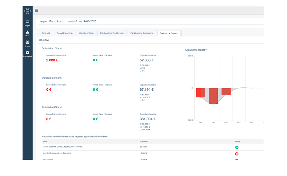Click the Stato column header
287x176 pixels.
(x=237, y=142)
